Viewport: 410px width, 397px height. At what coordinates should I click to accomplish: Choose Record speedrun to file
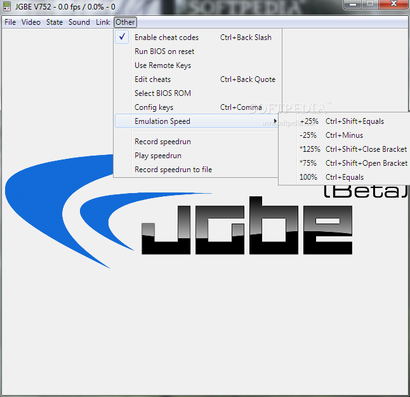198,170
